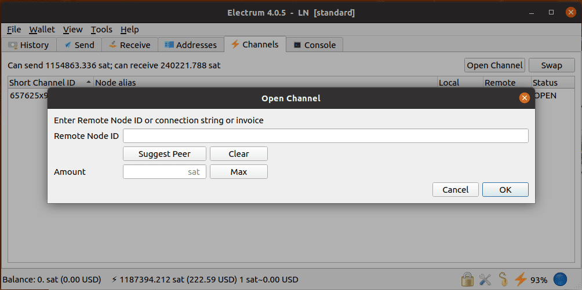Confirm channel opening with OK

click(x=505, y=190)
